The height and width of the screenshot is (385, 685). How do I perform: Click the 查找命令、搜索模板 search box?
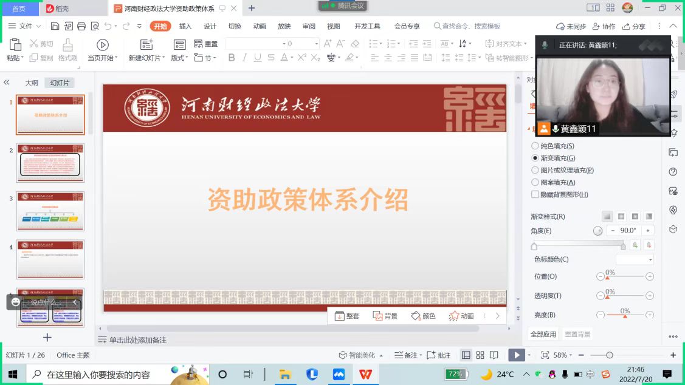pyautogui.click(x=467, y=26)
